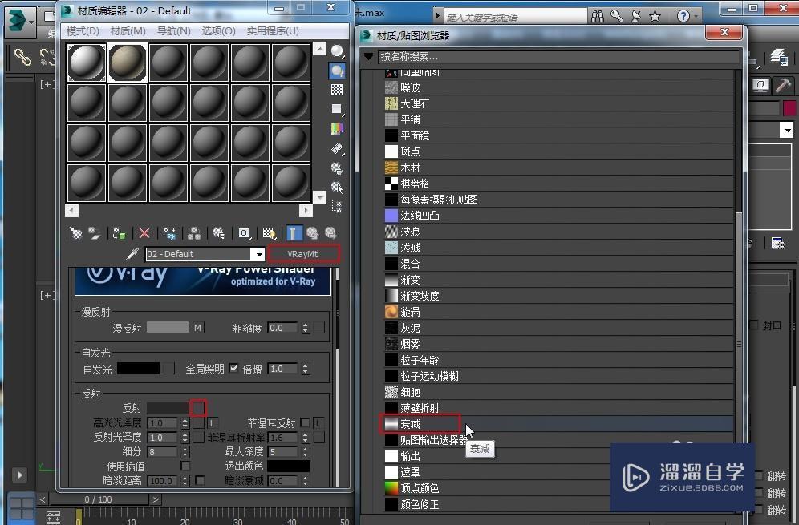Viewport: 799px width, 525px height.
Task: Click Sample Type sphere icon
Action: [x=337, y=51]
